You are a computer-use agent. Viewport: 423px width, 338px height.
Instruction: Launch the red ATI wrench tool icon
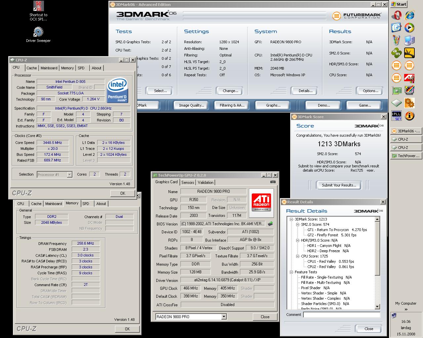coord(409,78)
